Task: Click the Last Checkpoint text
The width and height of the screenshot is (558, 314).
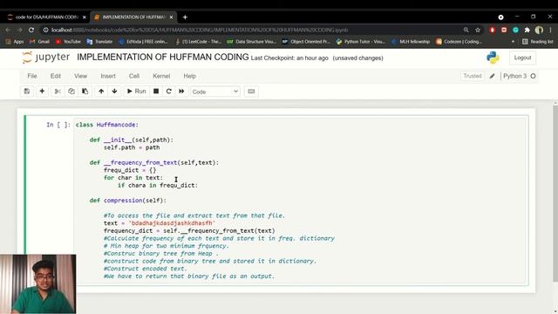Action: (x=289, y=58)
